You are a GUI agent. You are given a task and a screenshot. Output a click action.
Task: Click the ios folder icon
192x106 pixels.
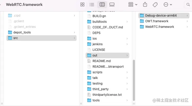(89, 39)
